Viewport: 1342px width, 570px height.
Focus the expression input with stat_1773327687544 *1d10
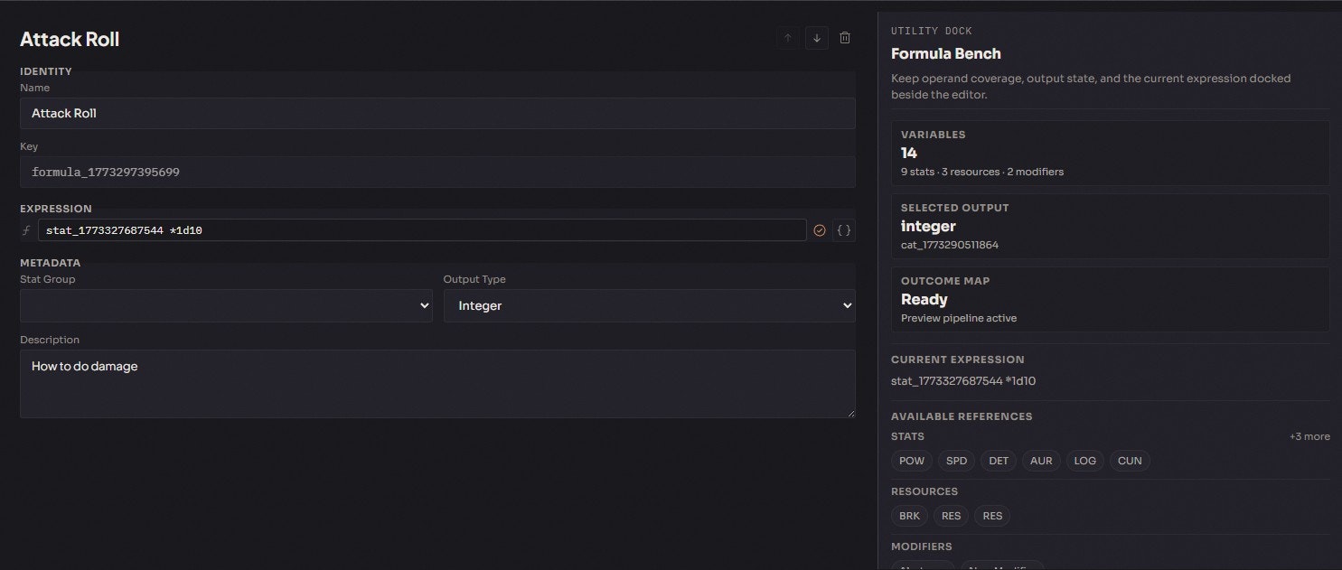pyautogui.click(x=422, y=230)
